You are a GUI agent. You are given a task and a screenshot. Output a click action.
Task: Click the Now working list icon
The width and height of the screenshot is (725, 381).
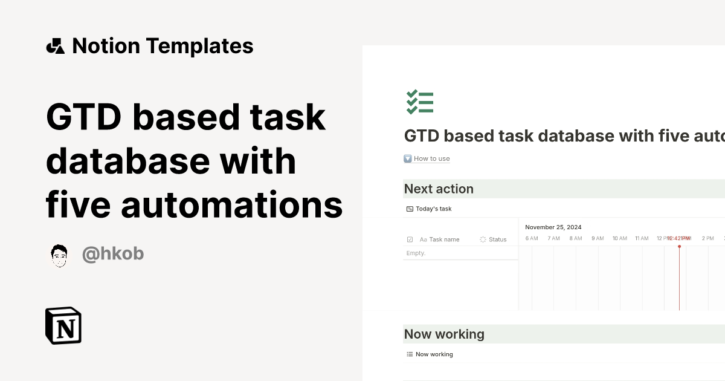coord(408,354)
